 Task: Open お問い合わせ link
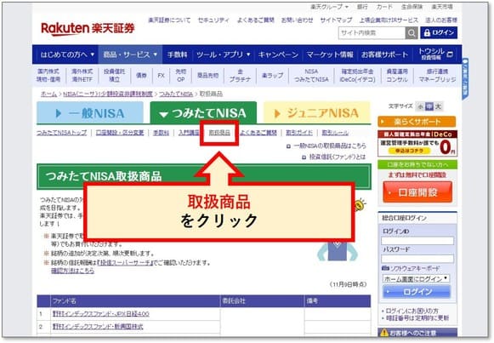tap(297, 20)
